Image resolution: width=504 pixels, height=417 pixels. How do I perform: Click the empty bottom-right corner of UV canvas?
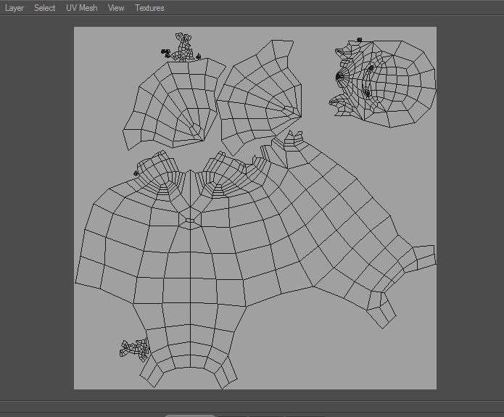click(413, 370)
